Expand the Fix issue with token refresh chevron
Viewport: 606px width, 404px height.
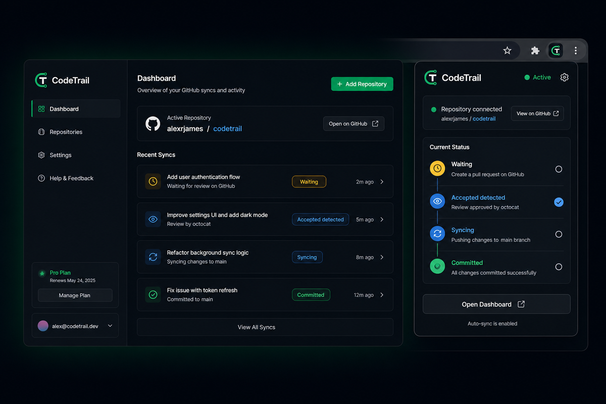(x=382, y=295)
